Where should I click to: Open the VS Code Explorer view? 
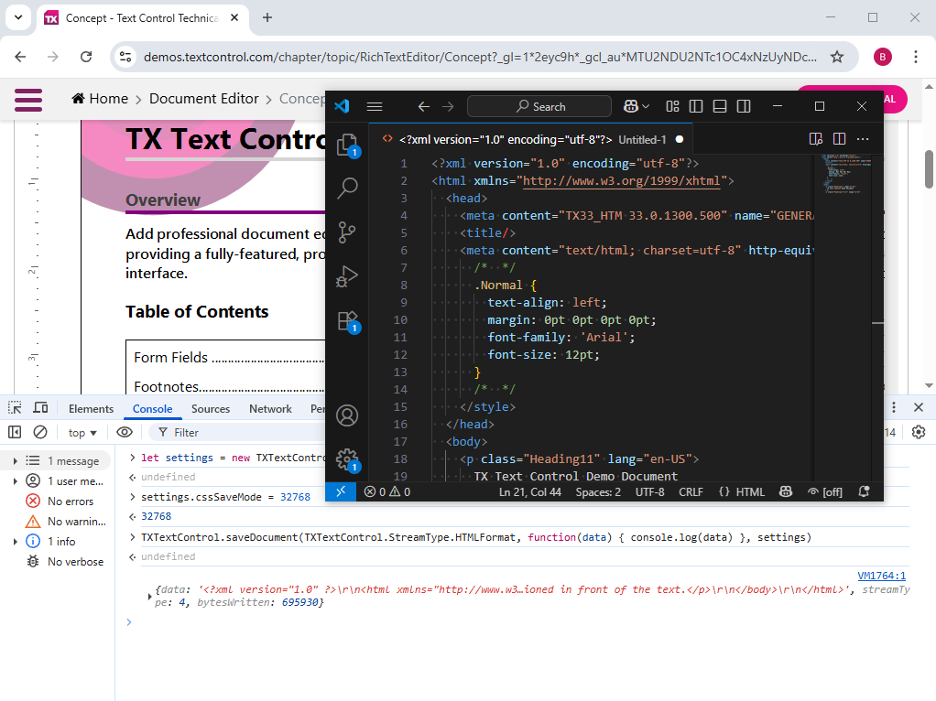tap(347, 145)
